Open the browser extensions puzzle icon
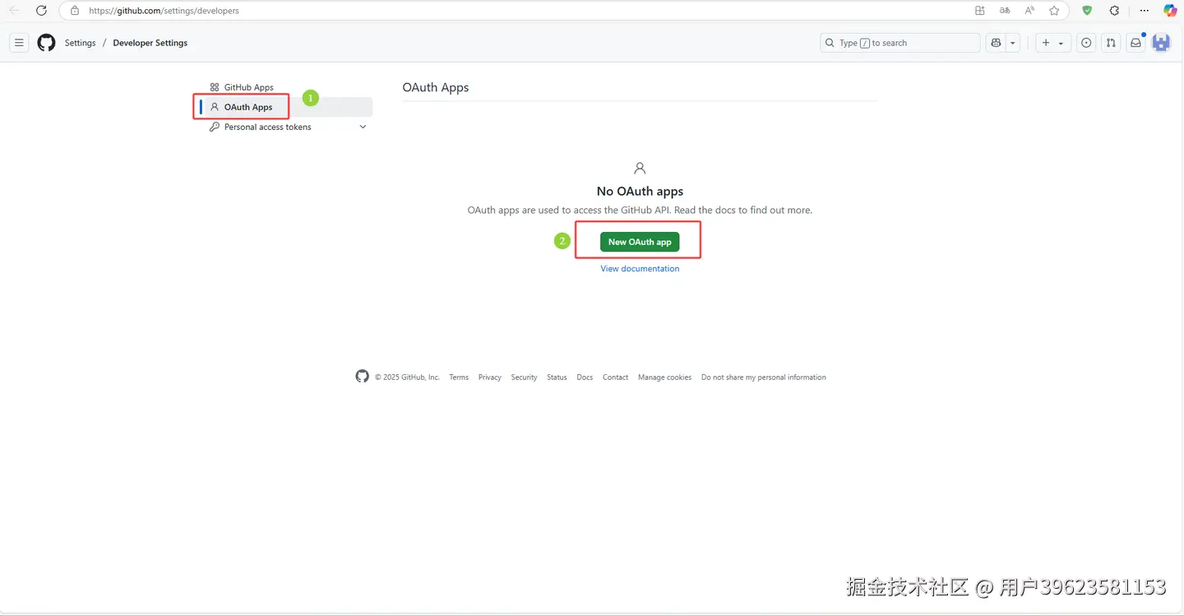This screenshot has height=616, width=1184. tap(1114, 11)
